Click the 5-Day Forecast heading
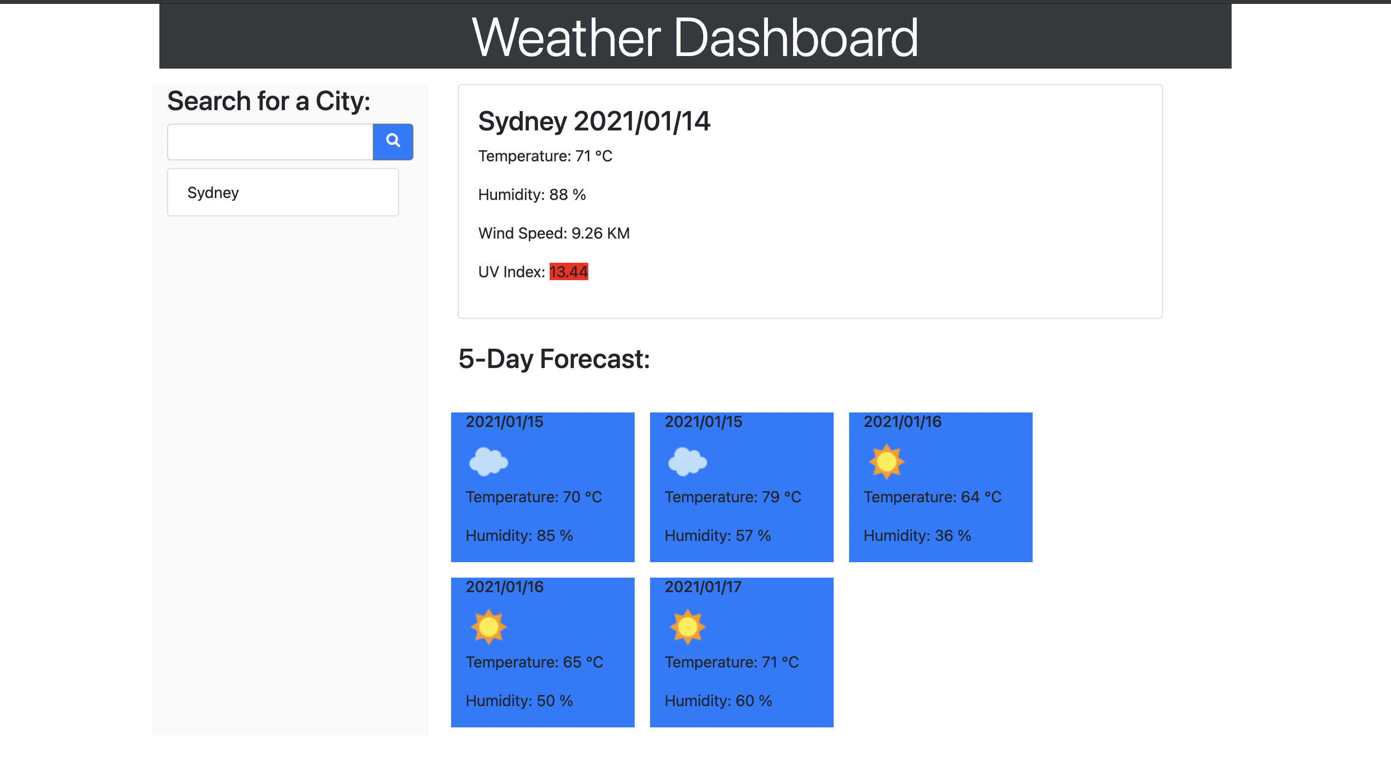The width and height of the screenshot is (1391, 766). (x=554, y=359)
